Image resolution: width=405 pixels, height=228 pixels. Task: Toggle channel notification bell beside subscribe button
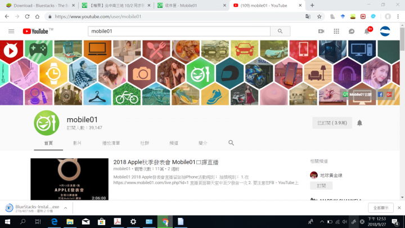click(359, 123)
